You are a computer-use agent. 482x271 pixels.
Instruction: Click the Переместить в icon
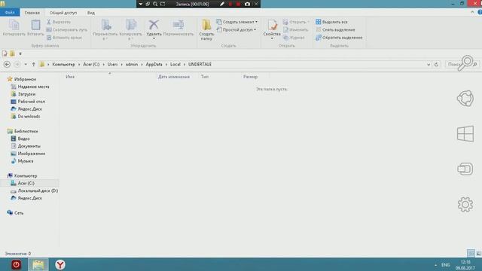106,25
